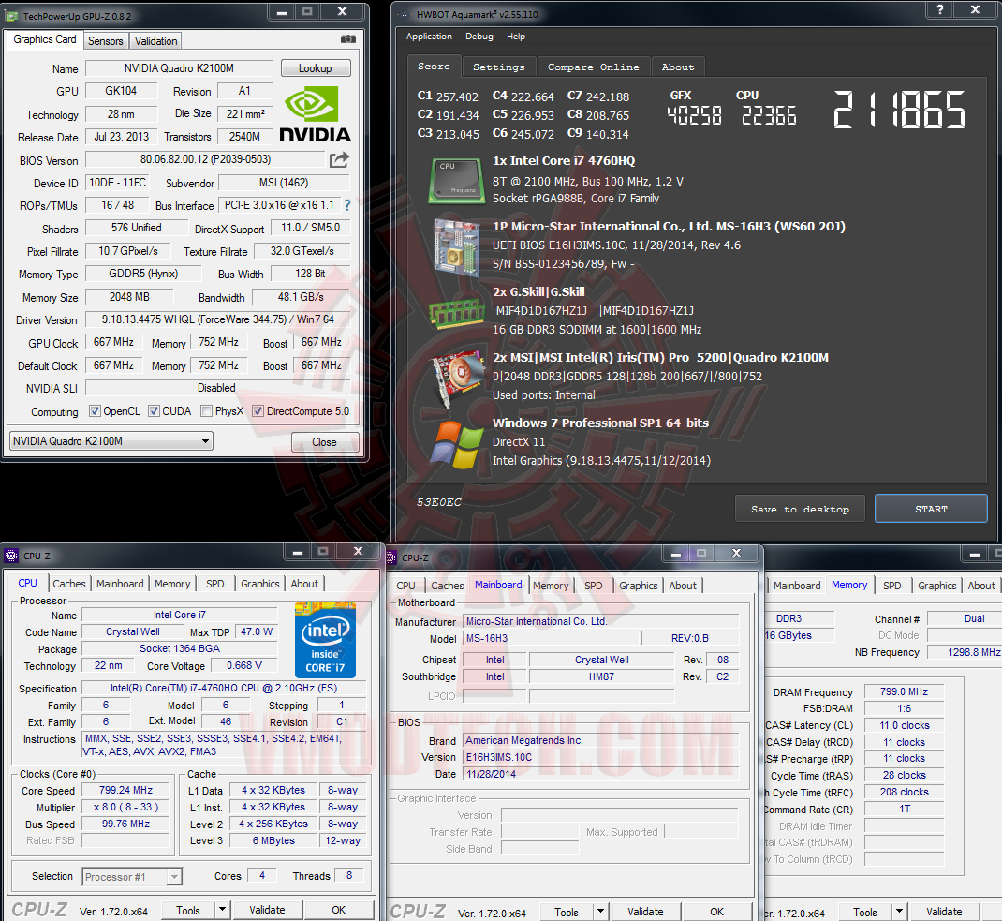Click the left CPU-Z window title icon
1002x921 pixels.
[x=11, y=556]
